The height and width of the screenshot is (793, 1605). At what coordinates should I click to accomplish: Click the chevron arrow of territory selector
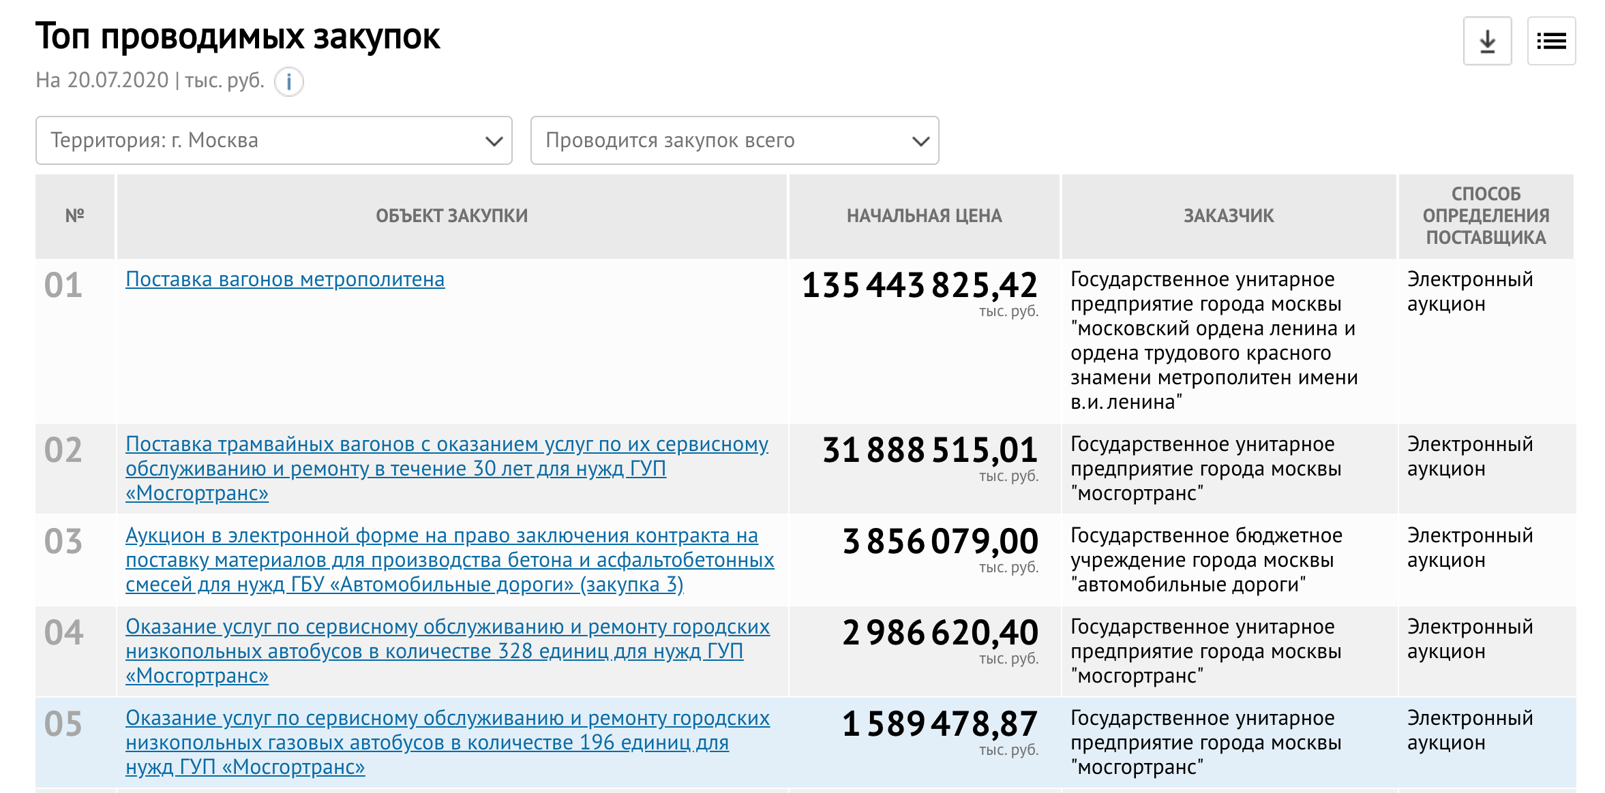pos(494,141)
